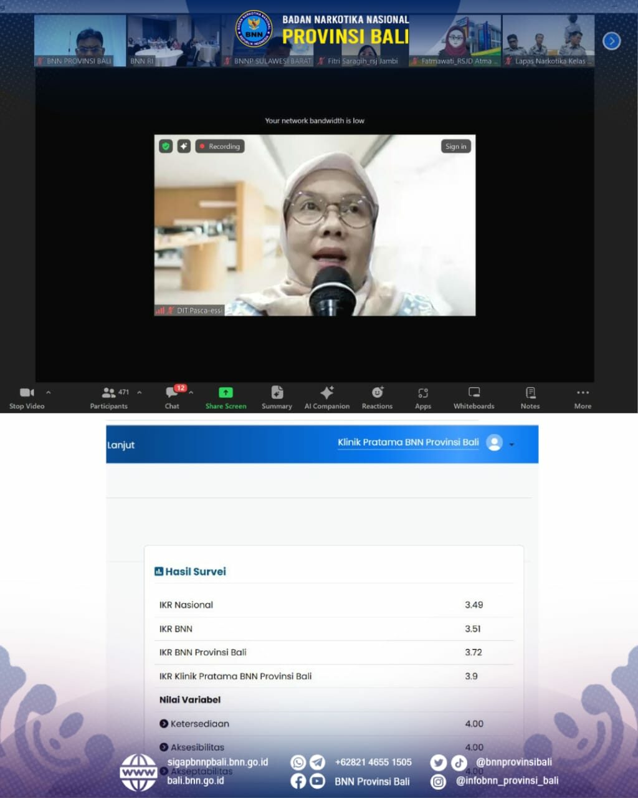Screen dimensions: 638x798
Task: Open the Notes tool
Action: point(530,398)
